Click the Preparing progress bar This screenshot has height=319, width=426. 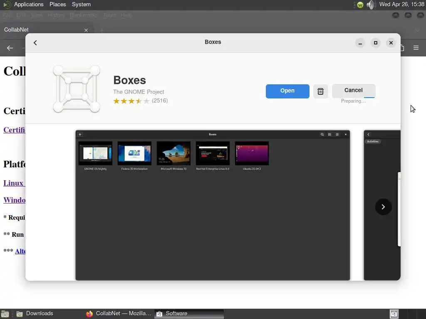(x=369, y=97)
